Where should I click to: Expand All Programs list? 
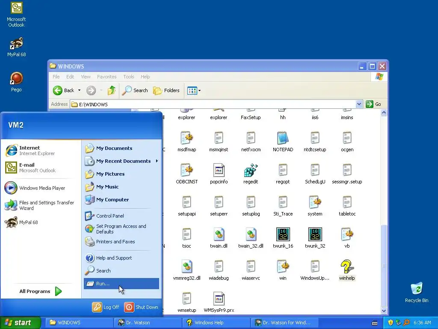(x=41, y=291)
